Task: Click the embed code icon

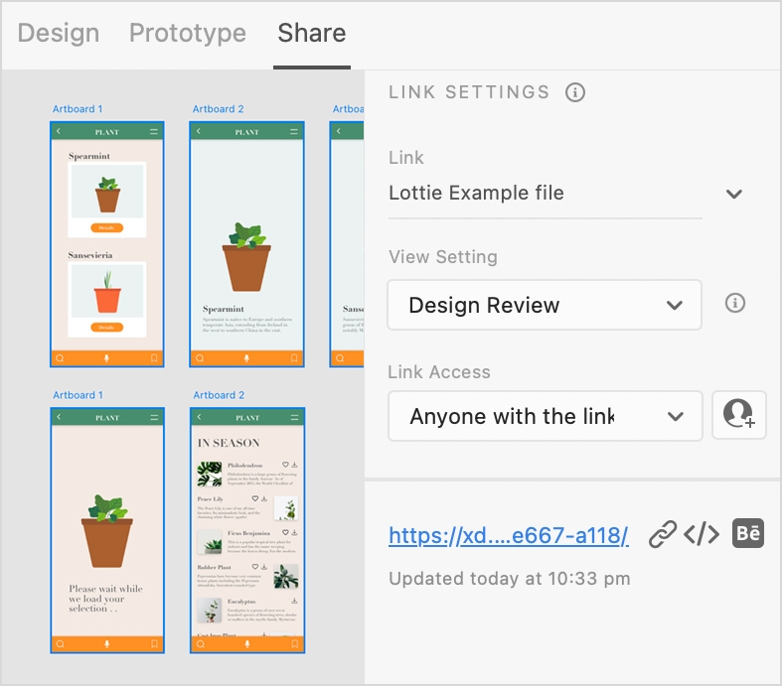Action: coord(702,534)
